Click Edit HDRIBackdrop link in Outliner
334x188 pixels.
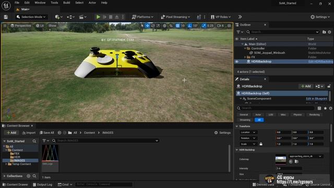[x=320, y=62]
